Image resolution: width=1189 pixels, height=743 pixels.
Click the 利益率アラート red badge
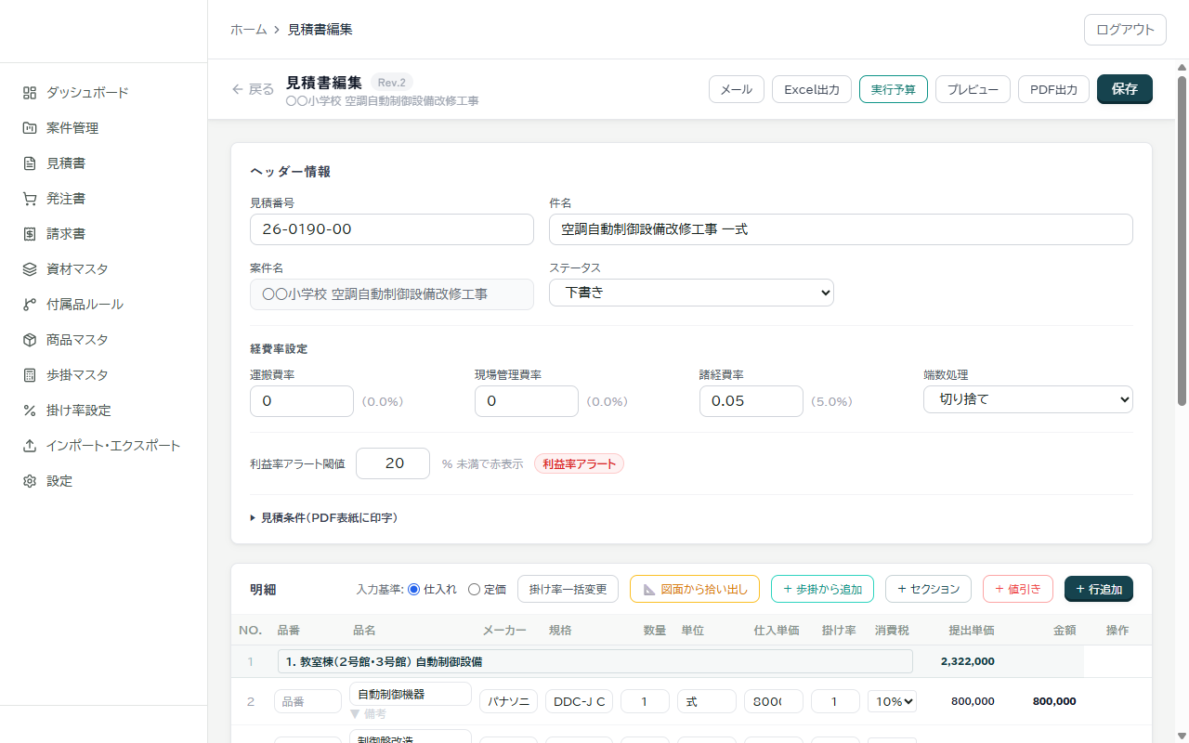pyautogui.click(x=579, y=463)
